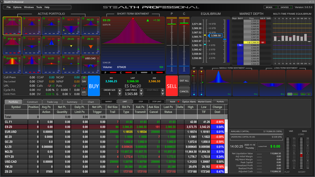Select the MARKET order type
315x177 pixels.
point(109,102)
